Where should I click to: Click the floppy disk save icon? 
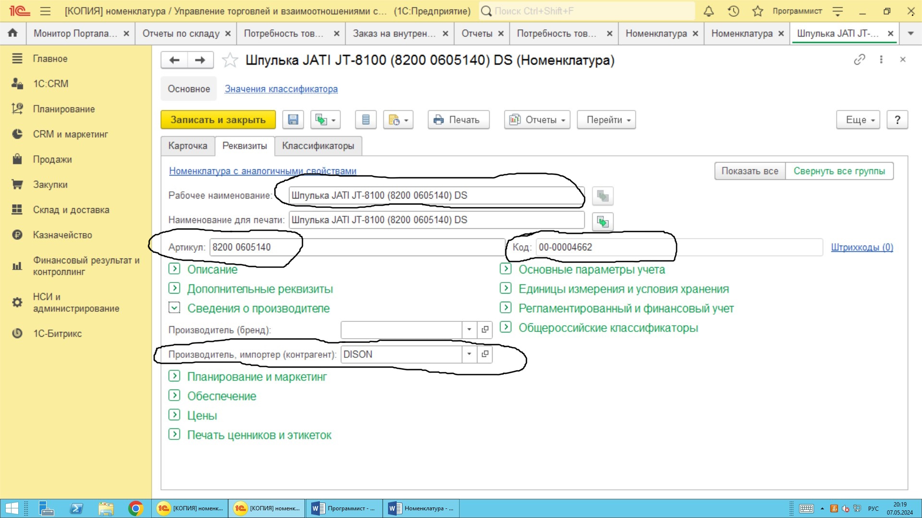coord(293,120)
